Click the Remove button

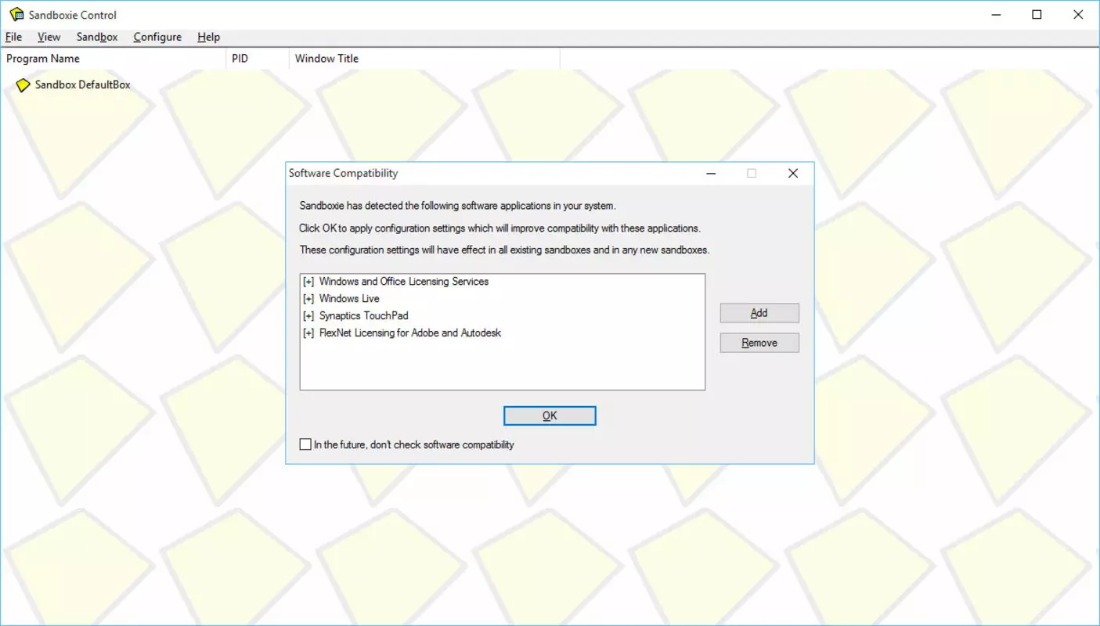(759, 343)
